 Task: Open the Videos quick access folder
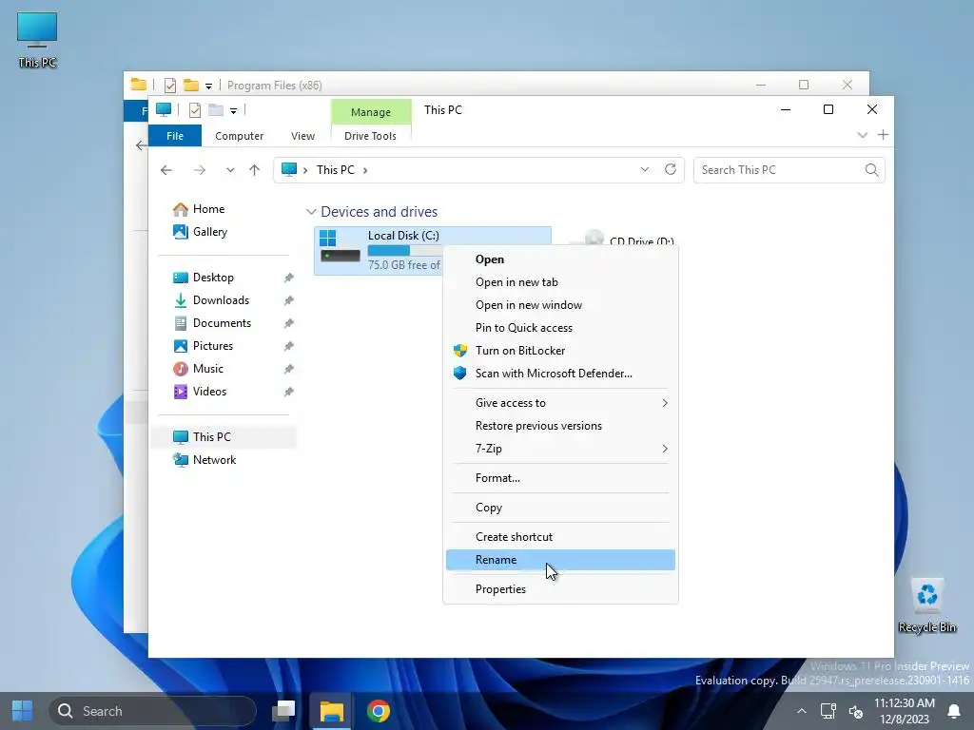click(209, 392)
